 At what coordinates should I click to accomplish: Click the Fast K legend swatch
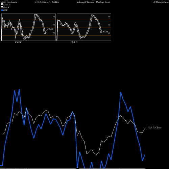[2, 7]
